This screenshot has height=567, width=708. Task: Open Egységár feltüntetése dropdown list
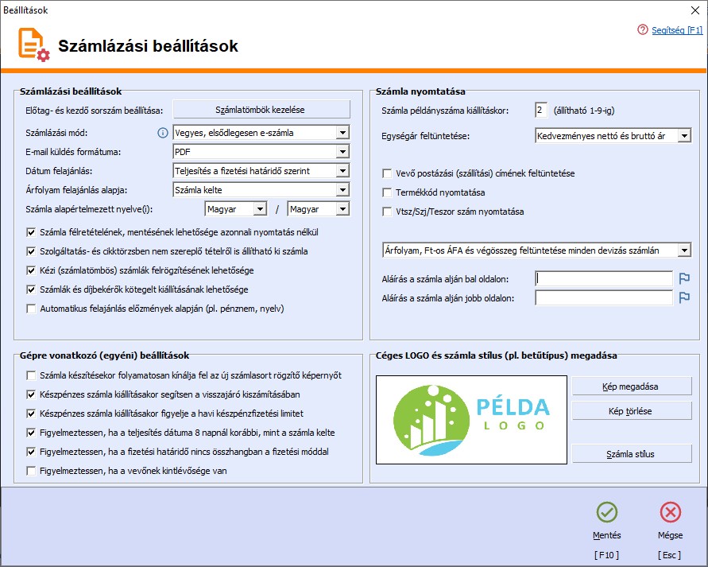click(x=684, y=137)
